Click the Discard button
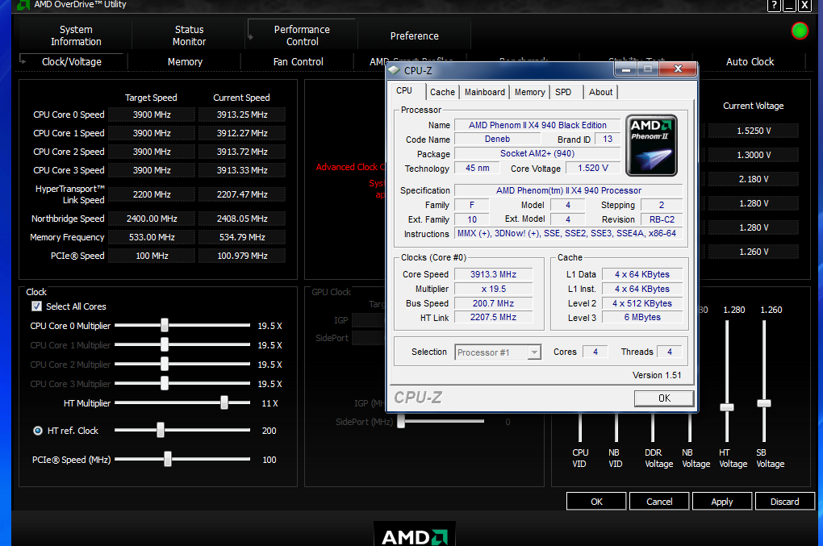 785,502
